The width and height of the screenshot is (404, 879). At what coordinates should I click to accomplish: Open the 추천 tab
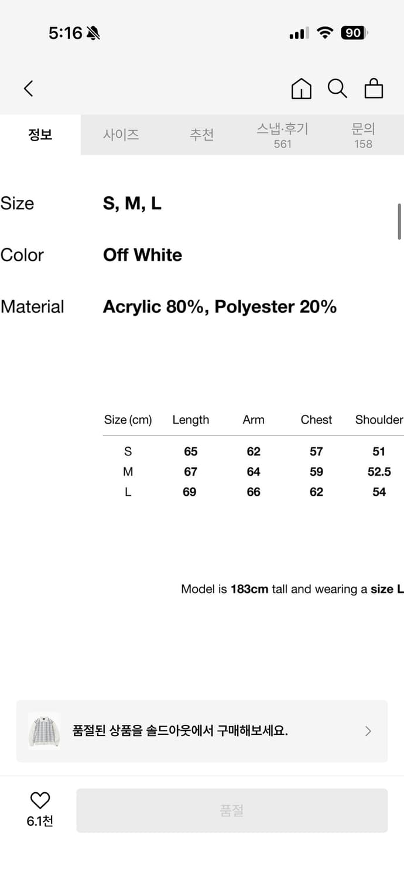201,135
